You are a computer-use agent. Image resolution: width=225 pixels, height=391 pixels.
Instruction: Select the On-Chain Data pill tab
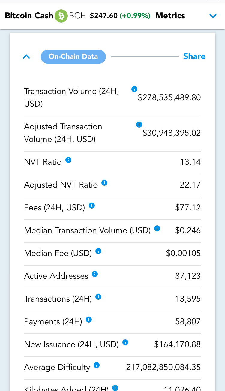73,57
